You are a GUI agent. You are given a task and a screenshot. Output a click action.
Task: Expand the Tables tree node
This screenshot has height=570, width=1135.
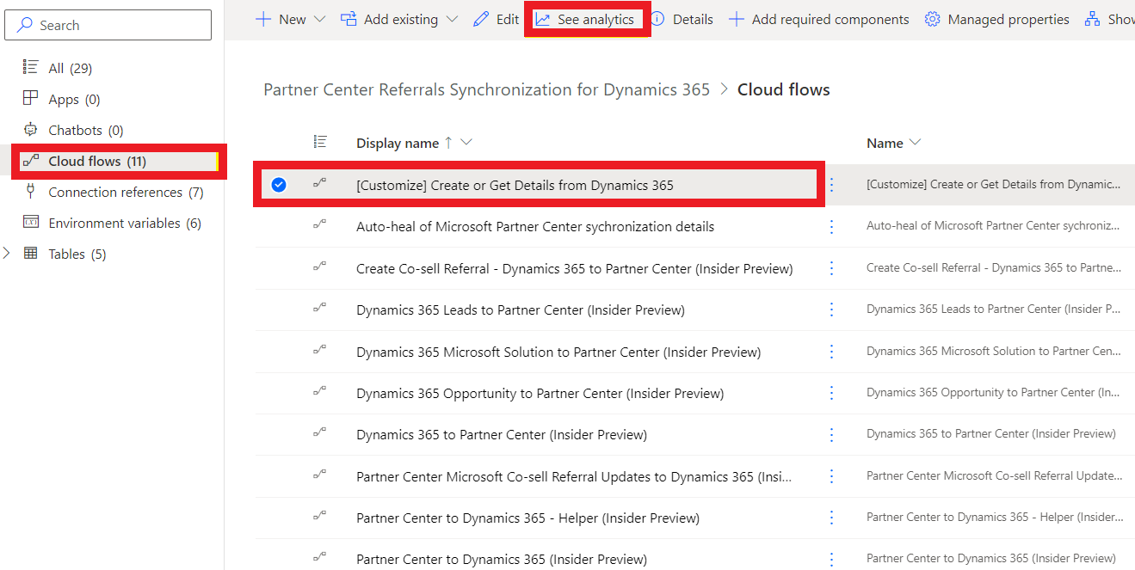pyautogui.click(x=8, y=254)
